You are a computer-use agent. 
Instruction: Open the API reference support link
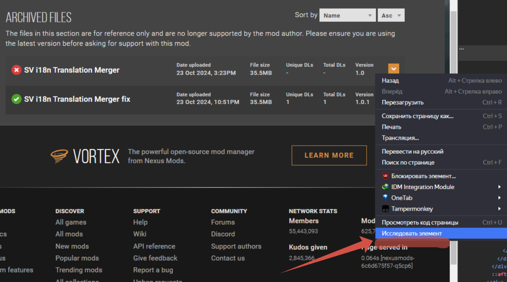[x=154, y=246]
